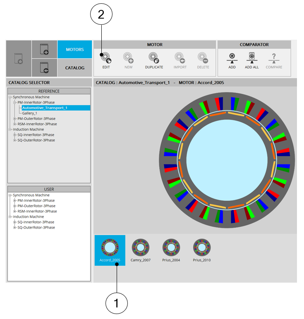Switch to the CATALOG tab
The height and width of the screenshot is (319, 304).
[x=74, y=68]
